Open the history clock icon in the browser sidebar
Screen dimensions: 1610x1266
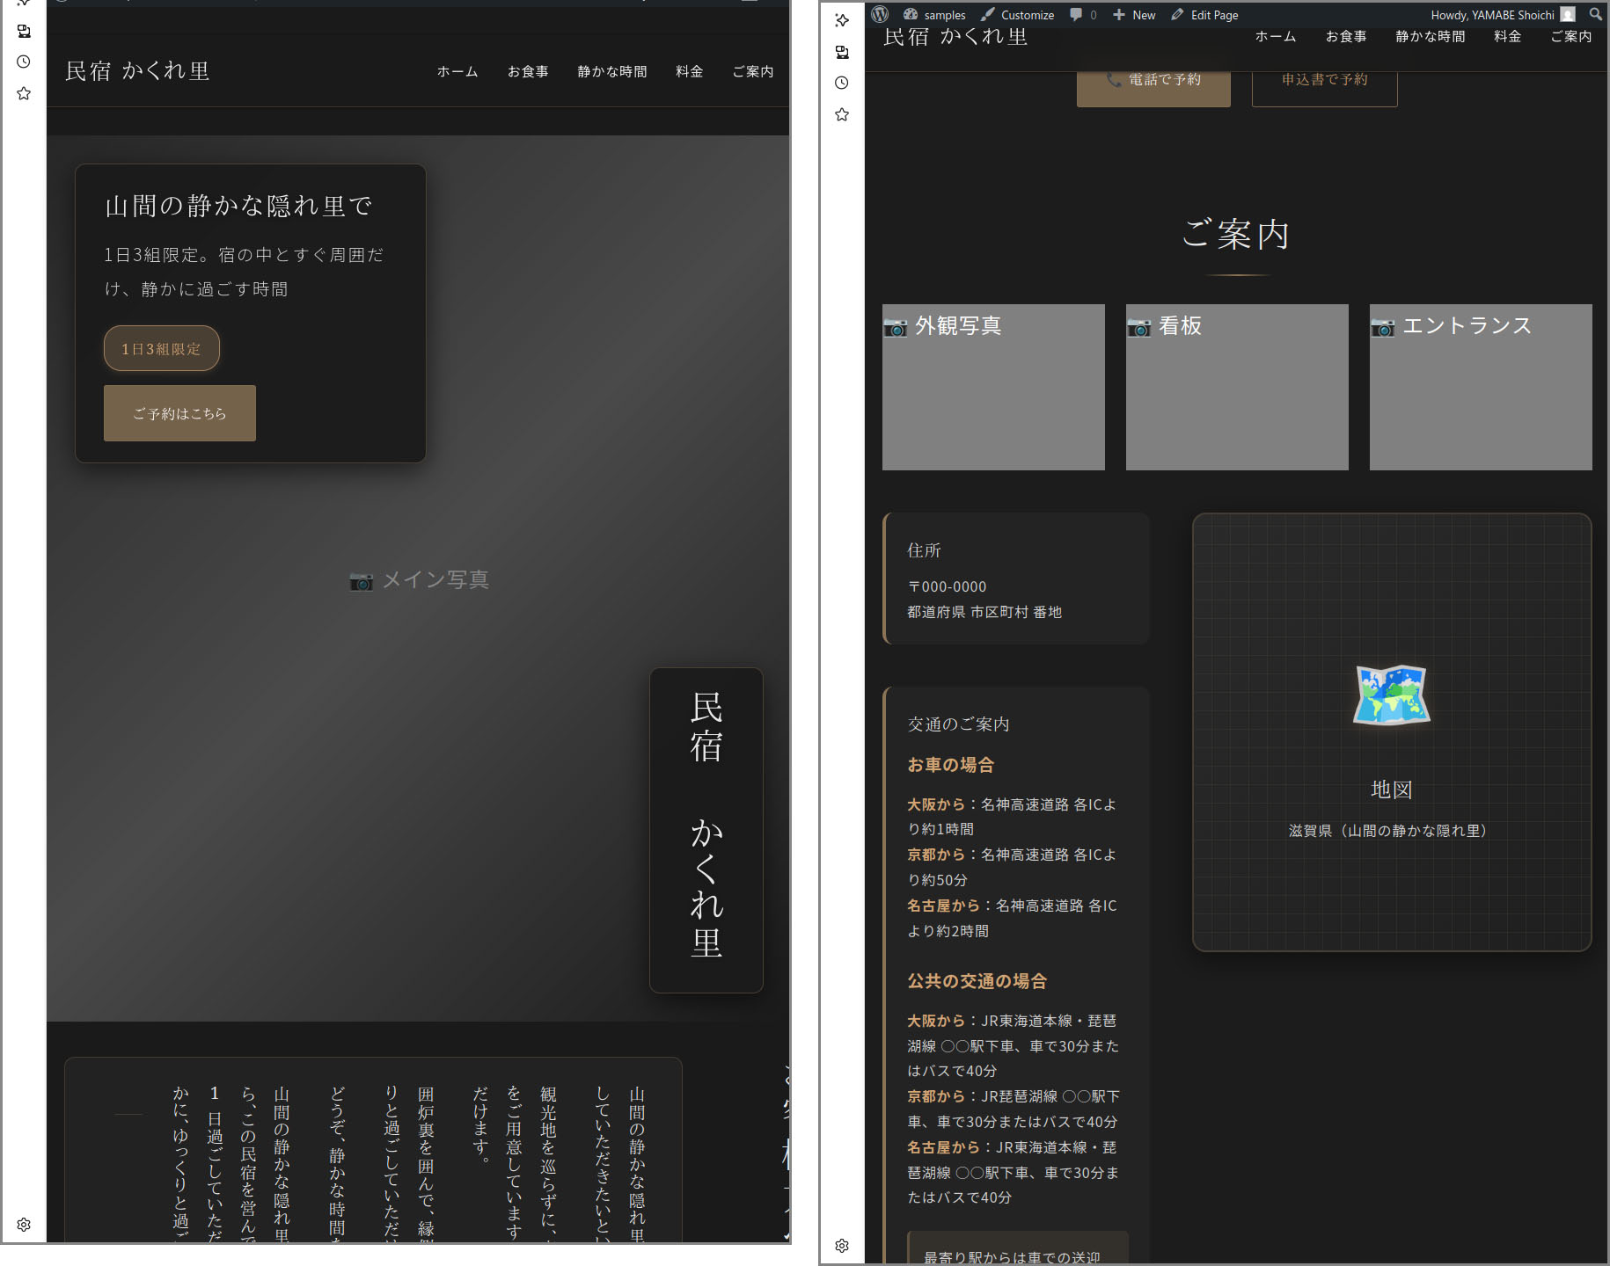842,83
